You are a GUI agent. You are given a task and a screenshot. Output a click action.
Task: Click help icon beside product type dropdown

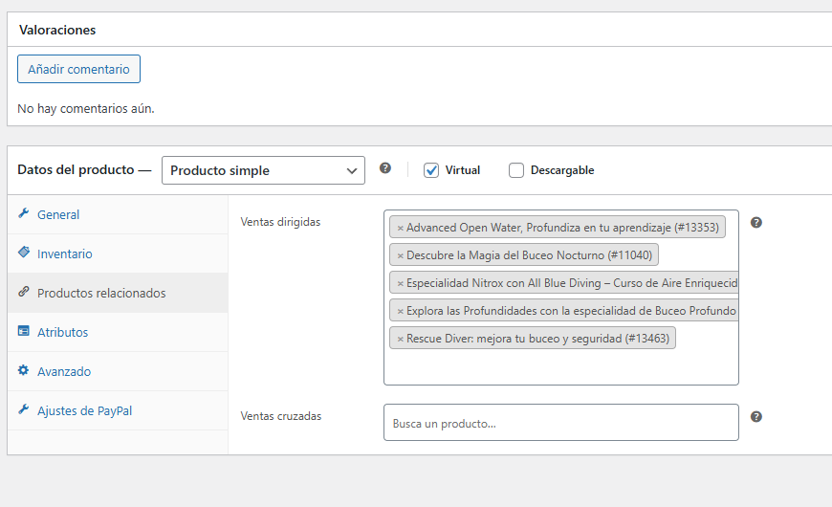tap(385, 168)
